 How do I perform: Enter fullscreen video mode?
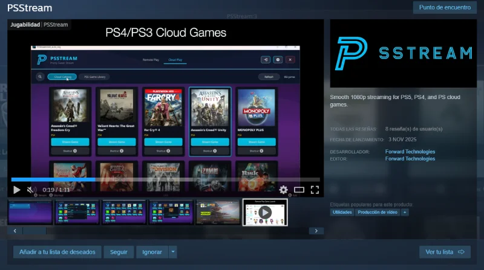point(315,190)
